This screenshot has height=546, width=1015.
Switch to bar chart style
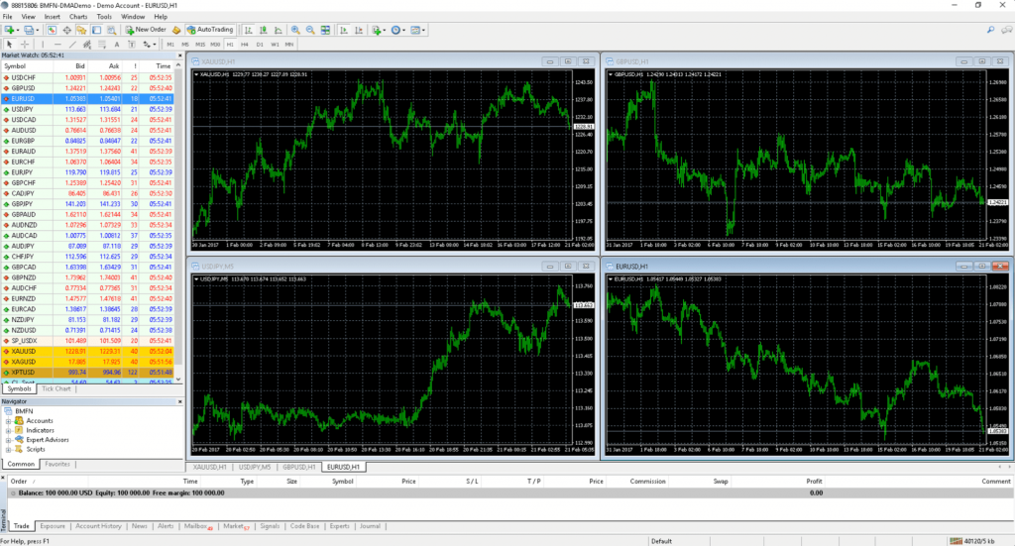[249, 30]
